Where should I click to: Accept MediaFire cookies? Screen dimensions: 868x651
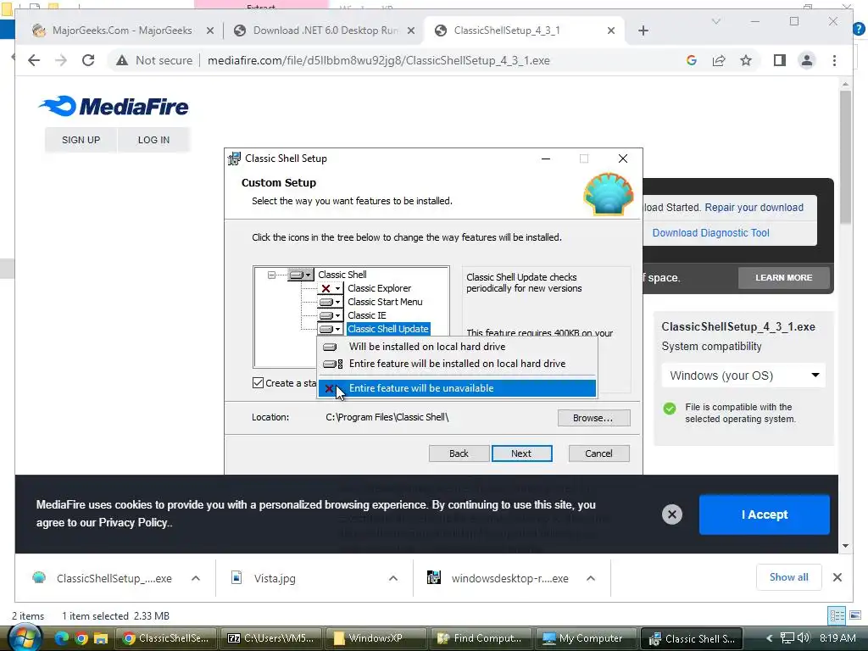click(x=765, y=515)
